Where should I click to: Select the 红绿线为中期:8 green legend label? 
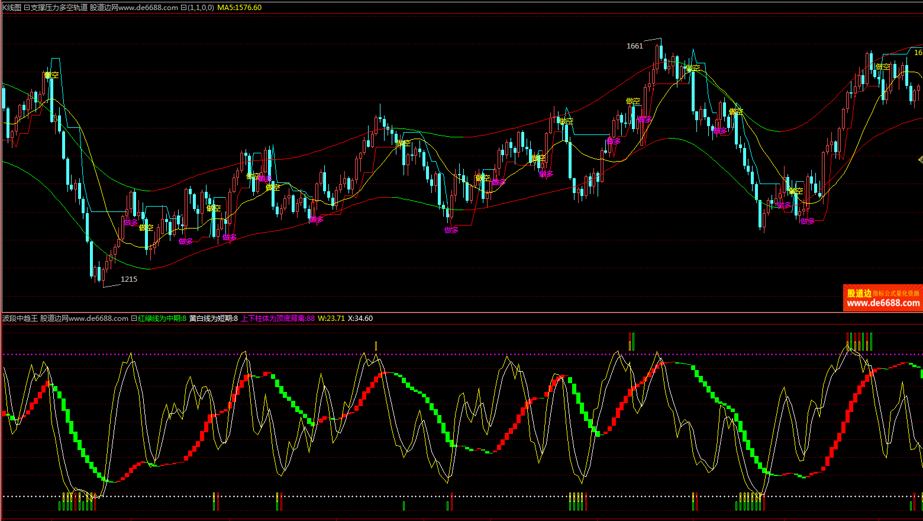tap(162, 319)
